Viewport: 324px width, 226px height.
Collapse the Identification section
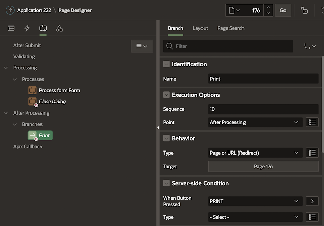click(166, 64)
